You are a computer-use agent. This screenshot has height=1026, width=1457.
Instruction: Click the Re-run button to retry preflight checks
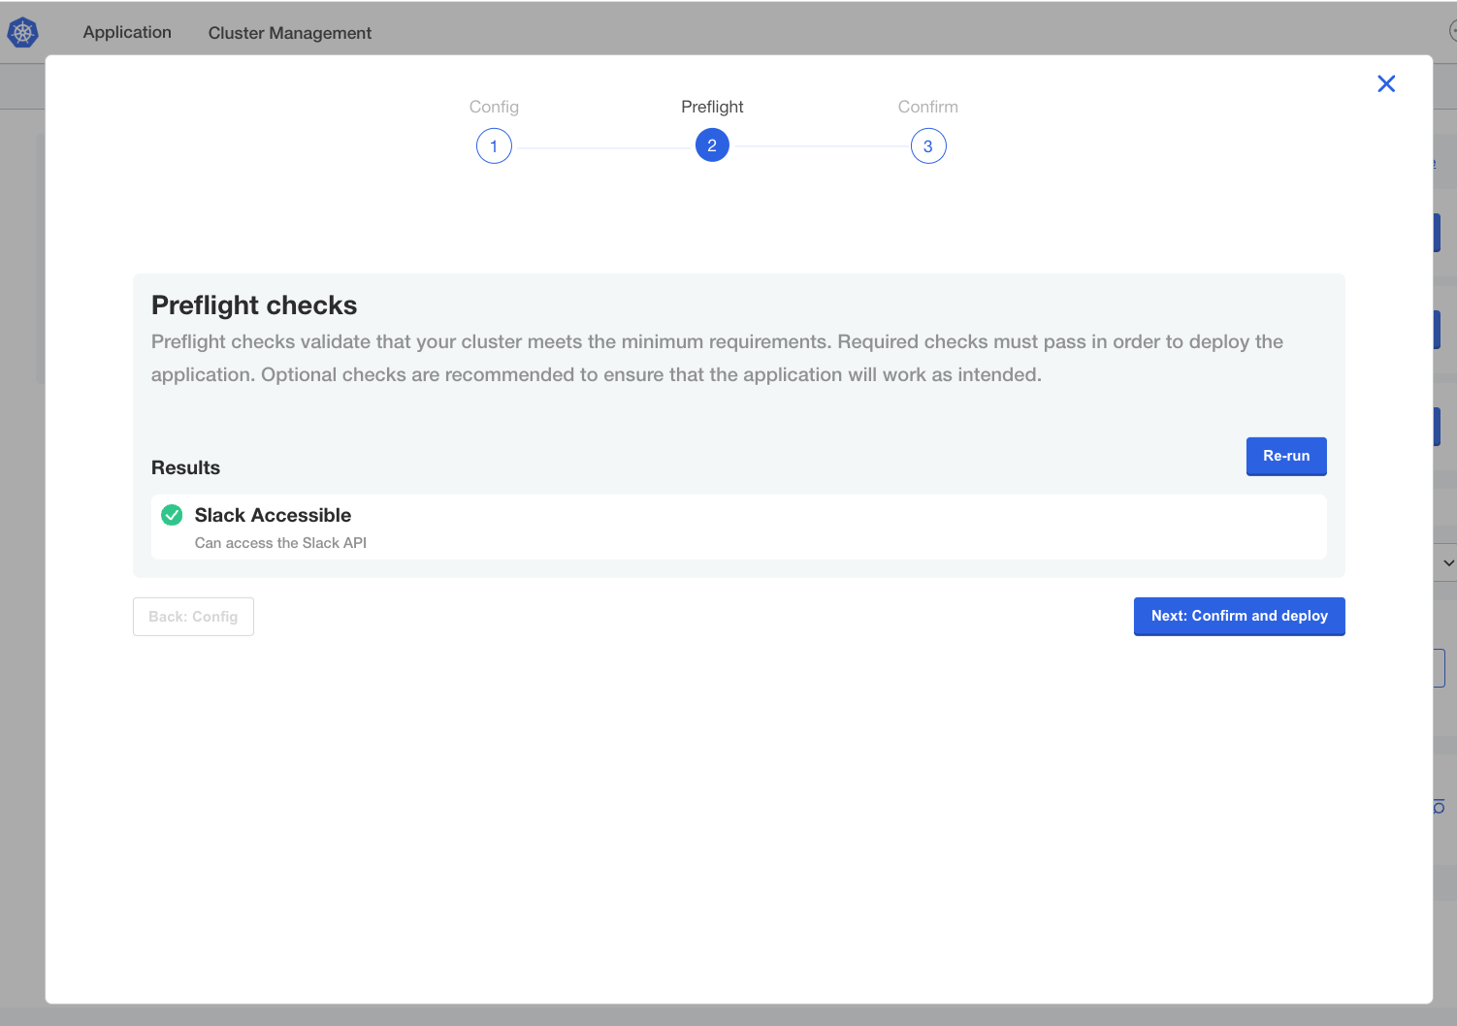[1286, 456]
